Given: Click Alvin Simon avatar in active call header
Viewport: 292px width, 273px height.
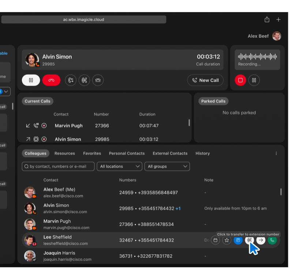Looking at the screenshot, I should pos(32,60).
